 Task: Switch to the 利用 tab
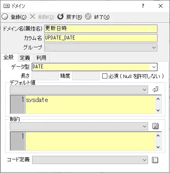click(x=42, y=58)
